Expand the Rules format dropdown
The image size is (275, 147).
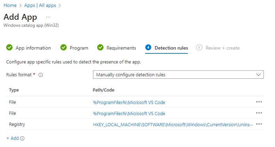point(178,75)
